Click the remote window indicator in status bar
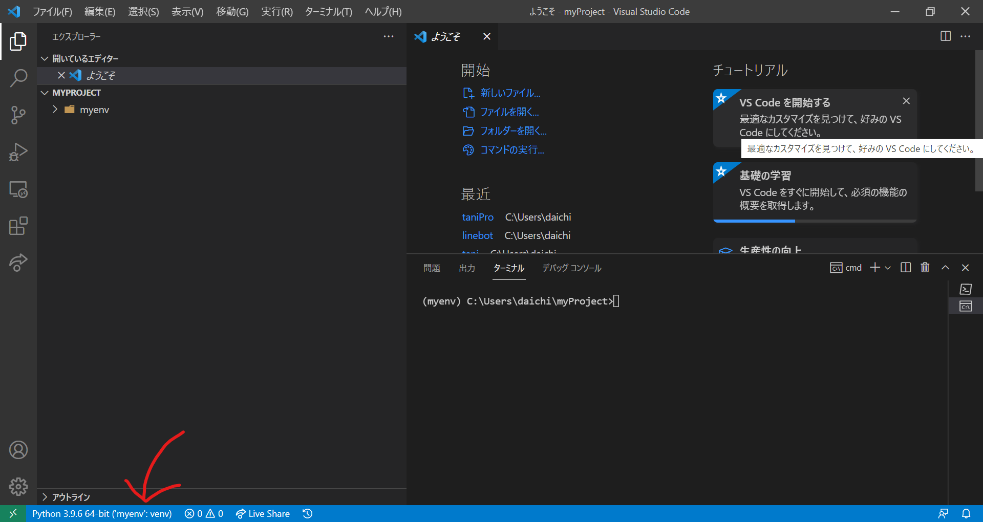The width and height of the screenshot is (983, 522). pos(13,513)
